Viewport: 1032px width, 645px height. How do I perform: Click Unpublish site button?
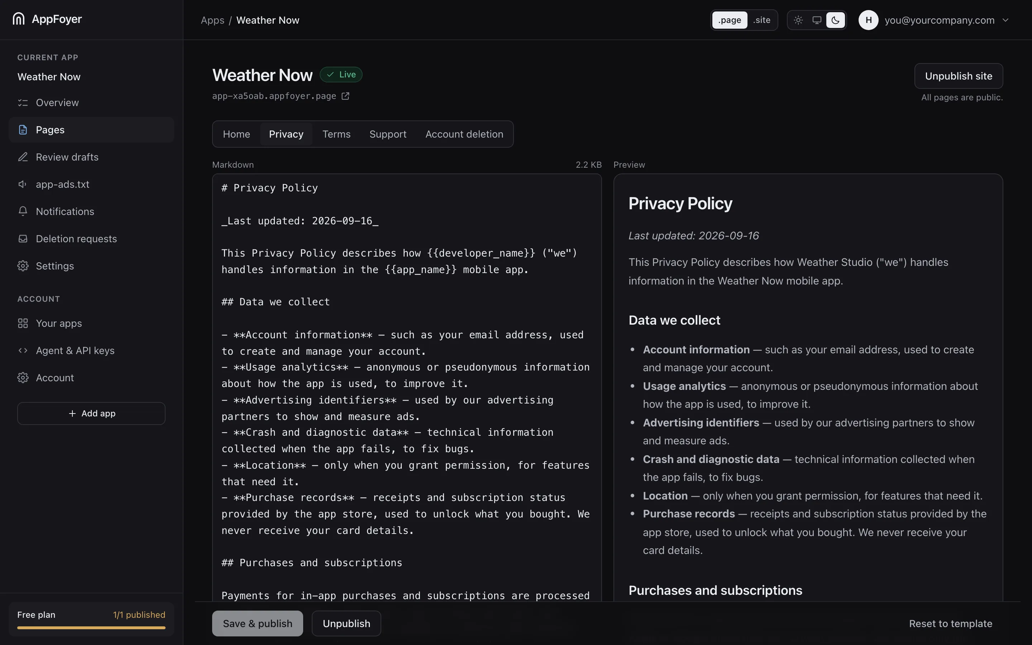pyautogui.click(x=958, y=76)
